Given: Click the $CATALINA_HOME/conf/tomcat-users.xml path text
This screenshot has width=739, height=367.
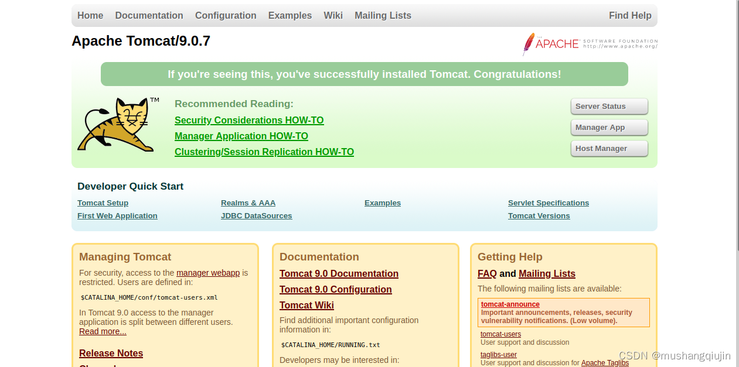Looking at the screenshot, I should point(149,297).
